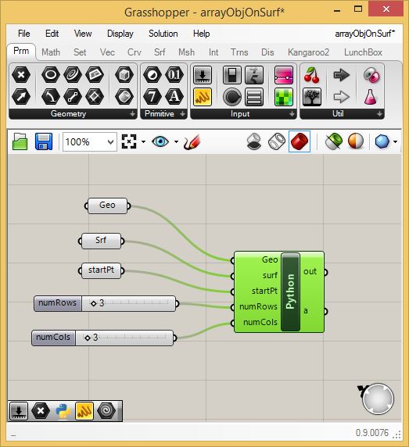
Task: Expand the Input panel
Action: 292,114
